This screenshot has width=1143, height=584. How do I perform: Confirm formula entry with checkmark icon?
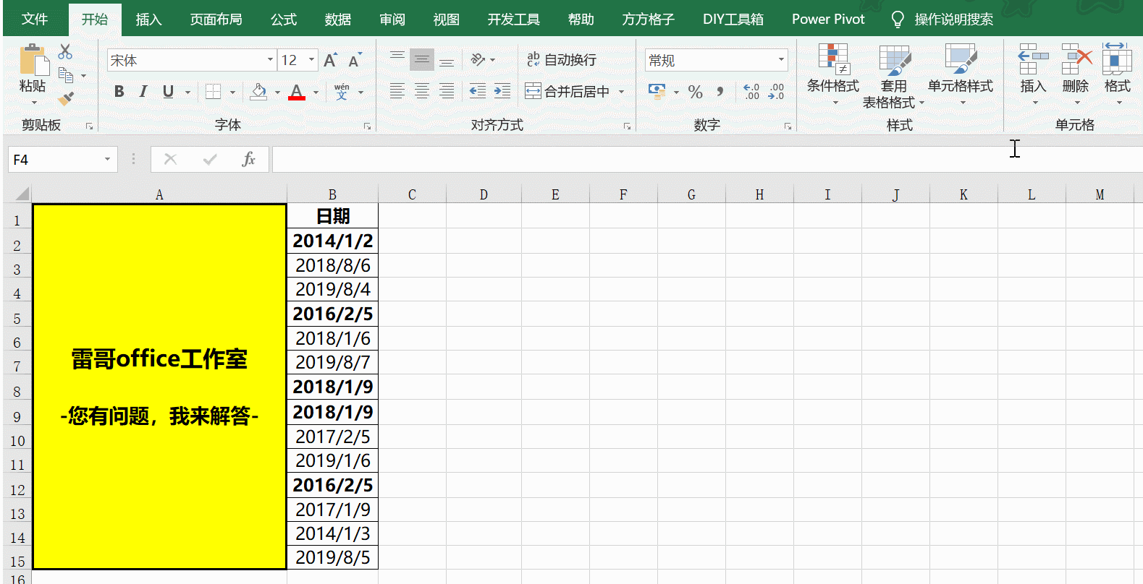click(x=210, y=159)
